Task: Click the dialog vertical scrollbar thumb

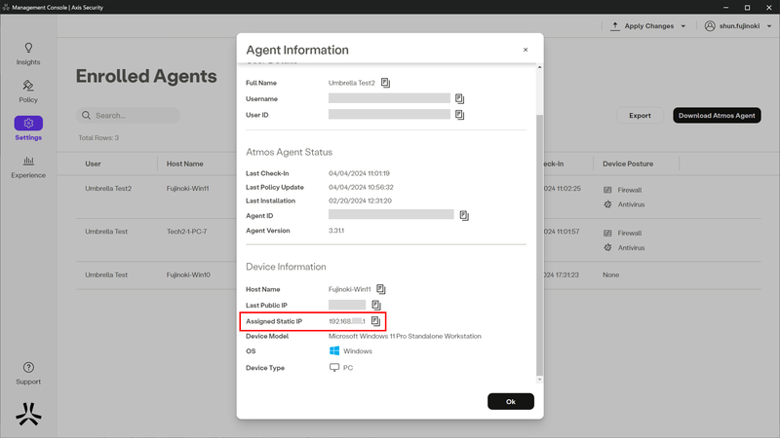Action: [540, 244]
